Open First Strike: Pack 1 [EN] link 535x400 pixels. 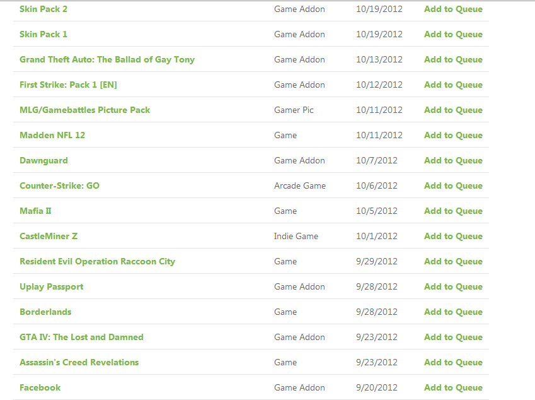coord(68,85)
